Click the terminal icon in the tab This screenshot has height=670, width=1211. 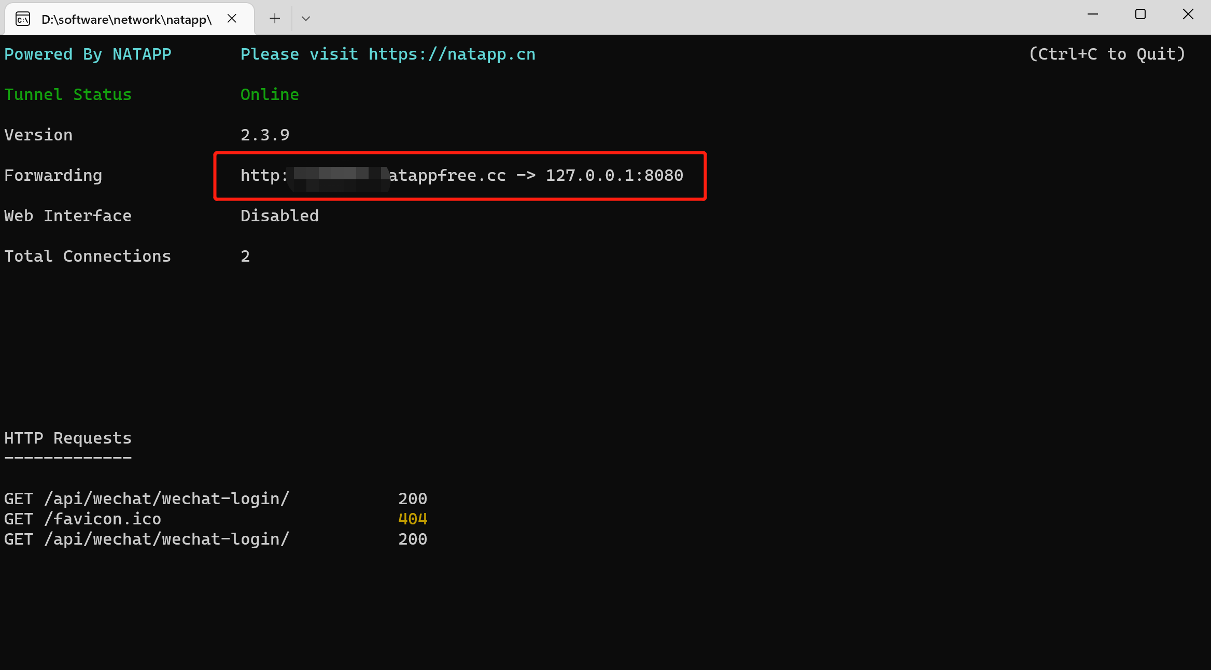(x=23, y=19)
